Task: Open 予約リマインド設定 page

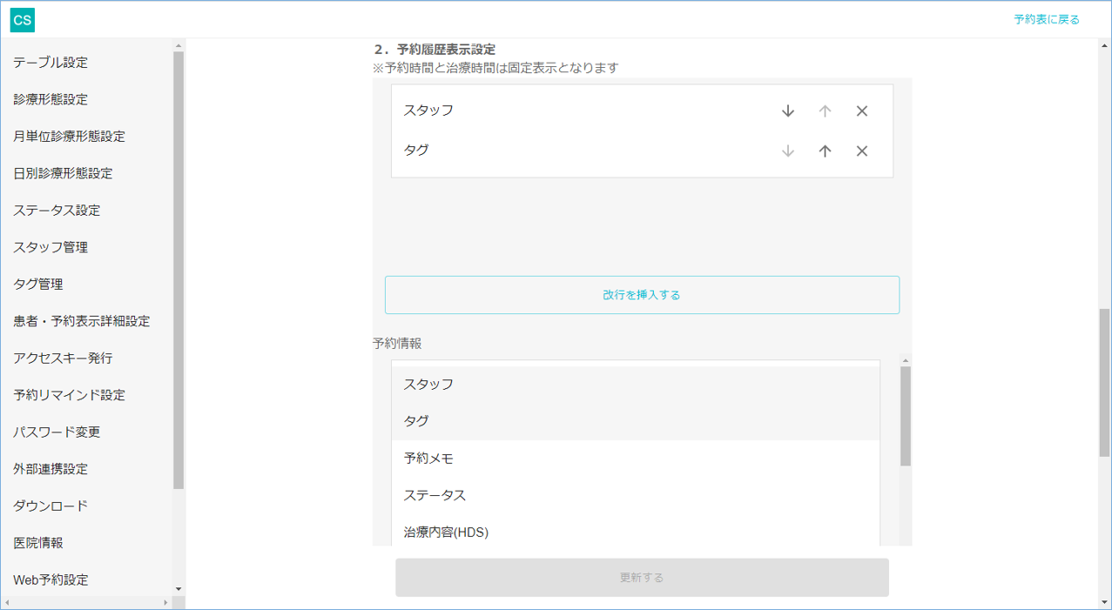Action: [x=69, y=395]
